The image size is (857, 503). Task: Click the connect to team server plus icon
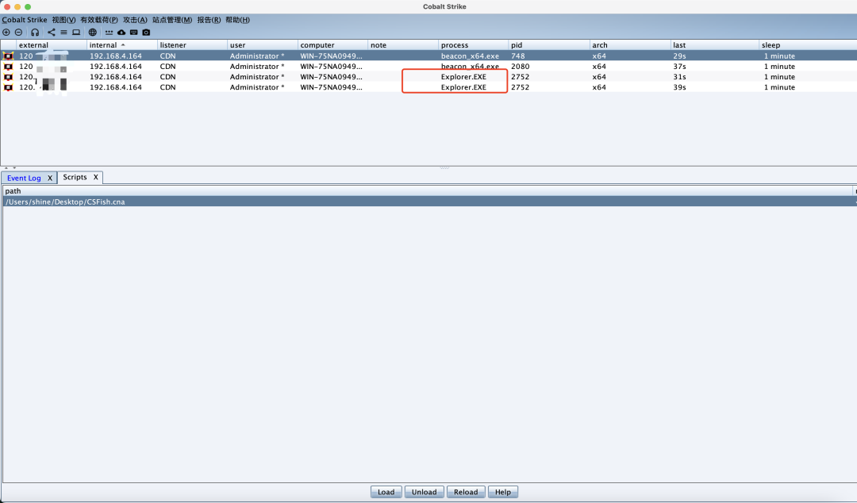click(x=6, y=33)
